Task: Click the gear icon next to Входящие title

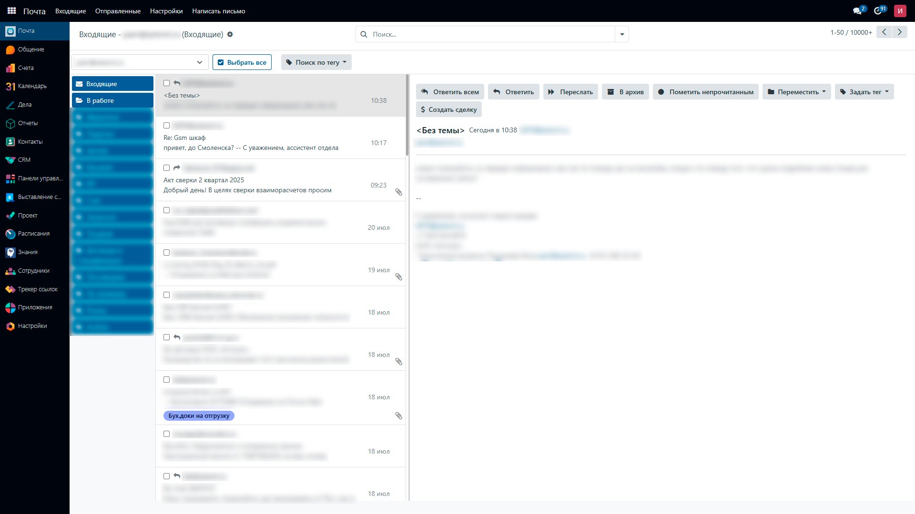Action: [x=230, y=34]
